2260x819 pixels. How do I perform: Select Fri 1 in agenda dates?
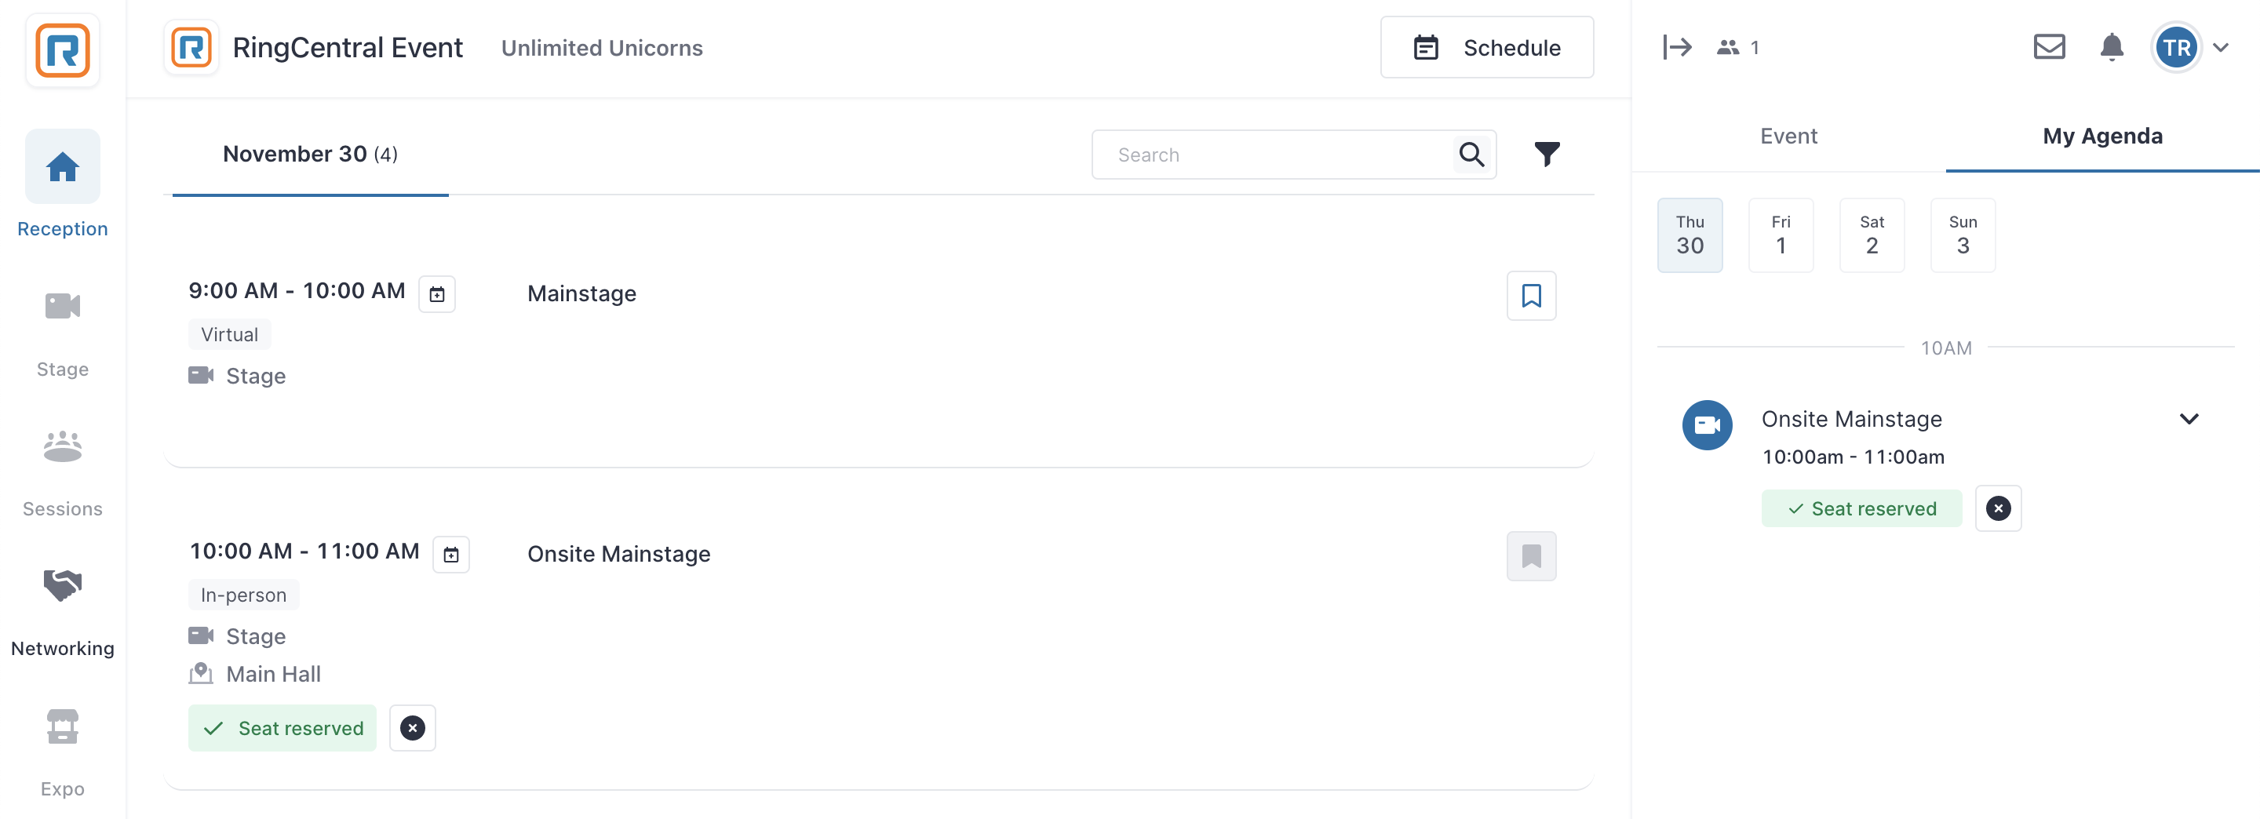coord(1780,235)
